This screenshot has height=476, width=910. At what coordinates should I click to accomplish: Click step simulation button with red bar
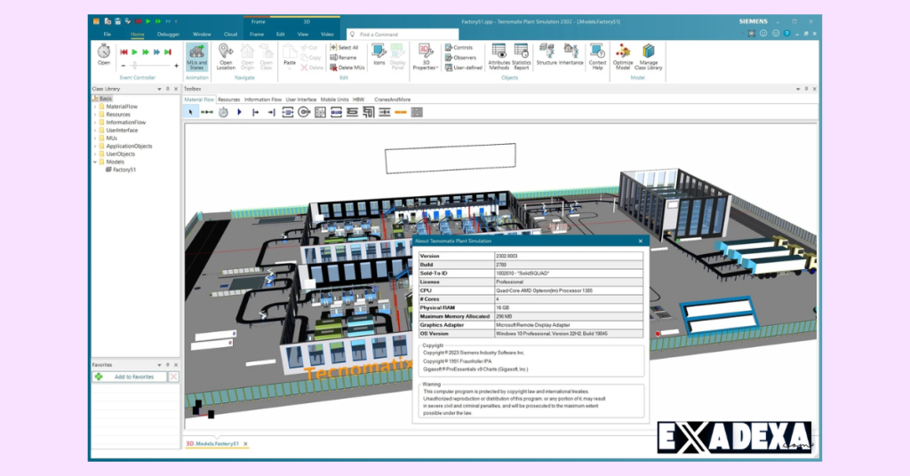(x=168, y=52)
